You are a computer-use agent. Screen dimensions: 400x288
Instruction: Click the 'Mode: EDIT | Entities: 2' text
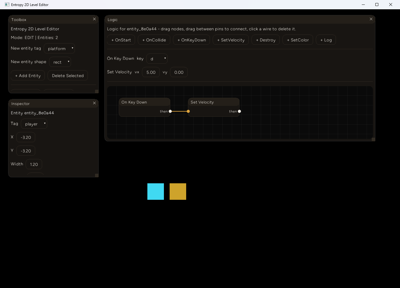click(x=34, y=37)
